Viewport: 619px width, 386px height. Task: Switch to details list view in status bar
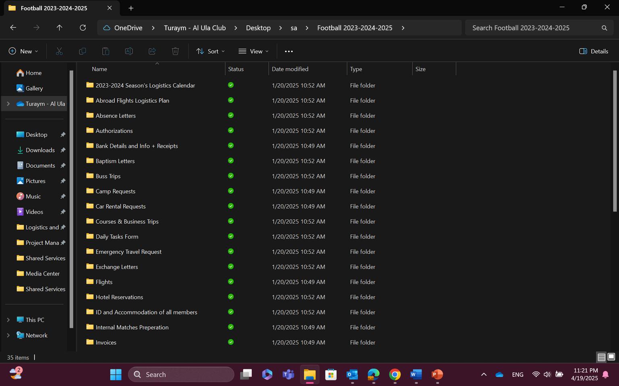[601, 357]
